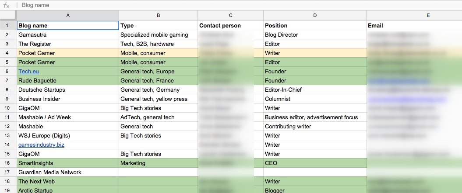Click the Columnist cell
This screenshot has height=193, width=462.
tap(315, 99)
